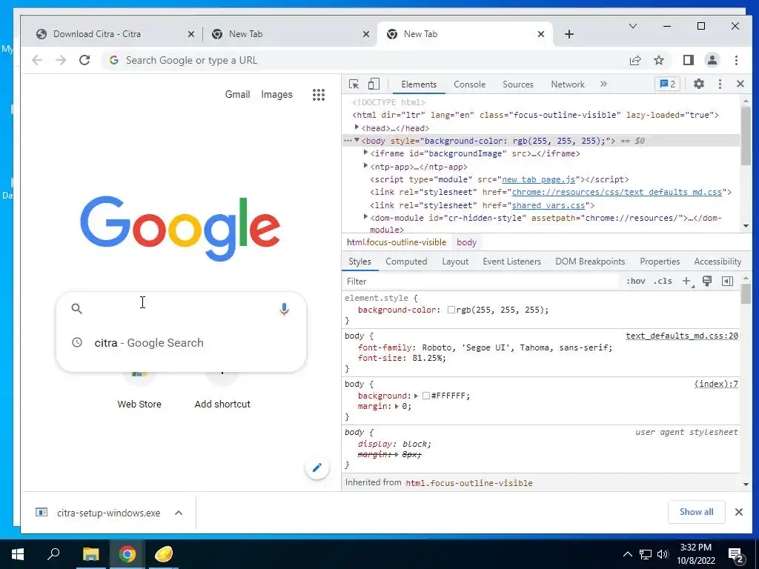Screen dimensions: 759x569
Task: Open the issues counter showing 2
Action: [668, 84]
